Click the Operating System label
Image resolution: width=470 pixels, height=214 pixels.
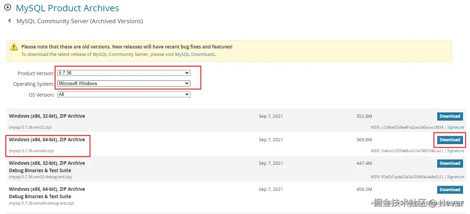click(x=34, y=84)
